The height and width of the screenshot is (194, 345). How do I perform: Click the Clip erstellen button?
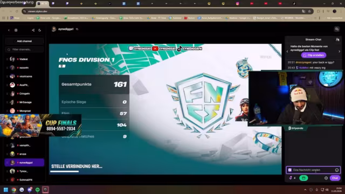[x=314, y=55]
